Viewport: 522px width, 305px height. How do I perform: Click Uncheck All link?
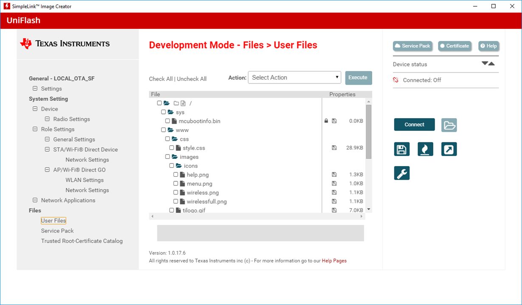pos(192,79)
